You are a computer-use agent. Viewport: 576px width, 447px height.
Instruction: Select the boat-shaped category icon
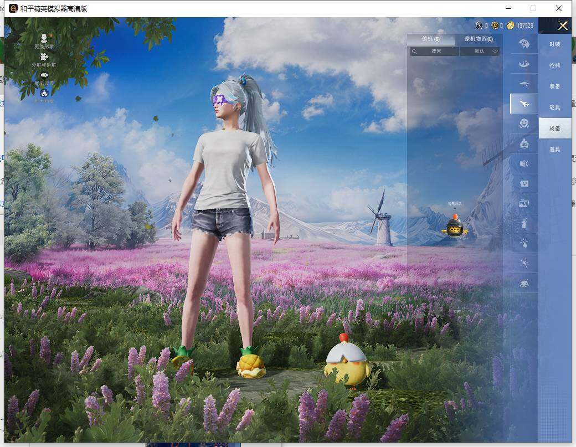(x=524, y=64)
